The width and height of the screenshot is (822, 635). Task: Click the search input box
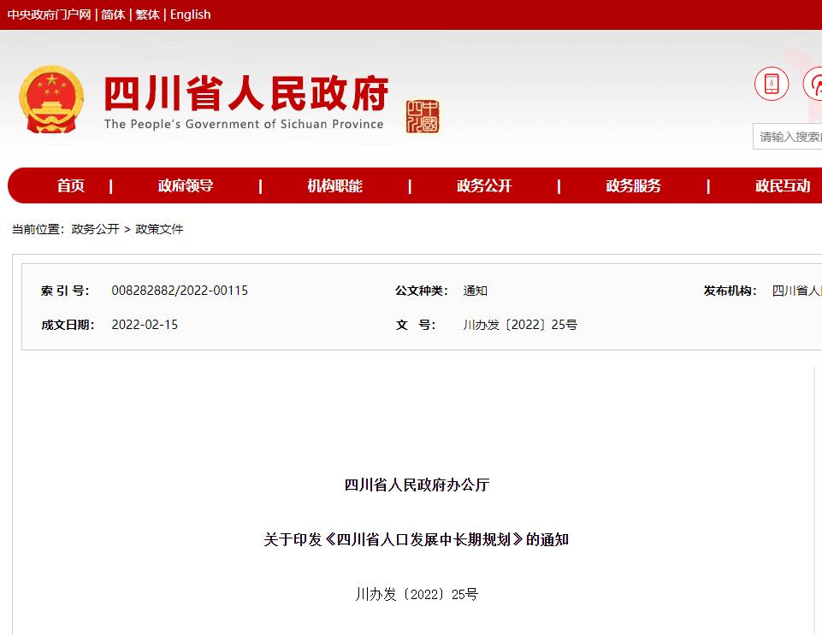click(788, 137)
